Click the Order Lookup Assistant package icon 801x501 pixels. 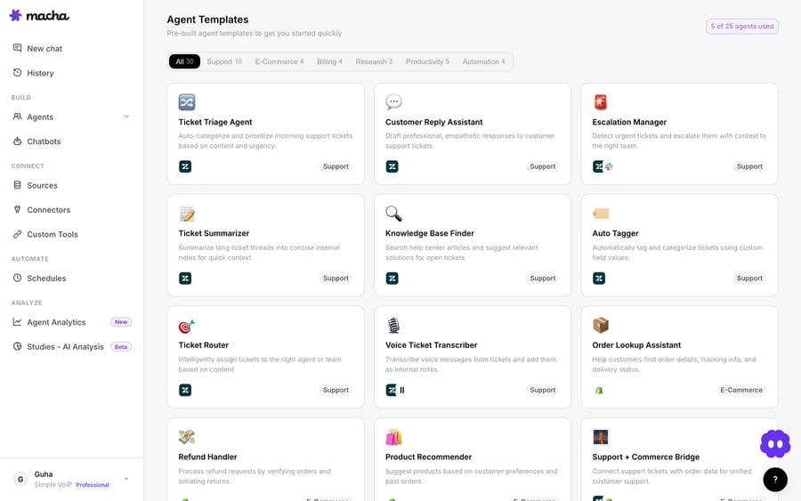click(601, 325)
